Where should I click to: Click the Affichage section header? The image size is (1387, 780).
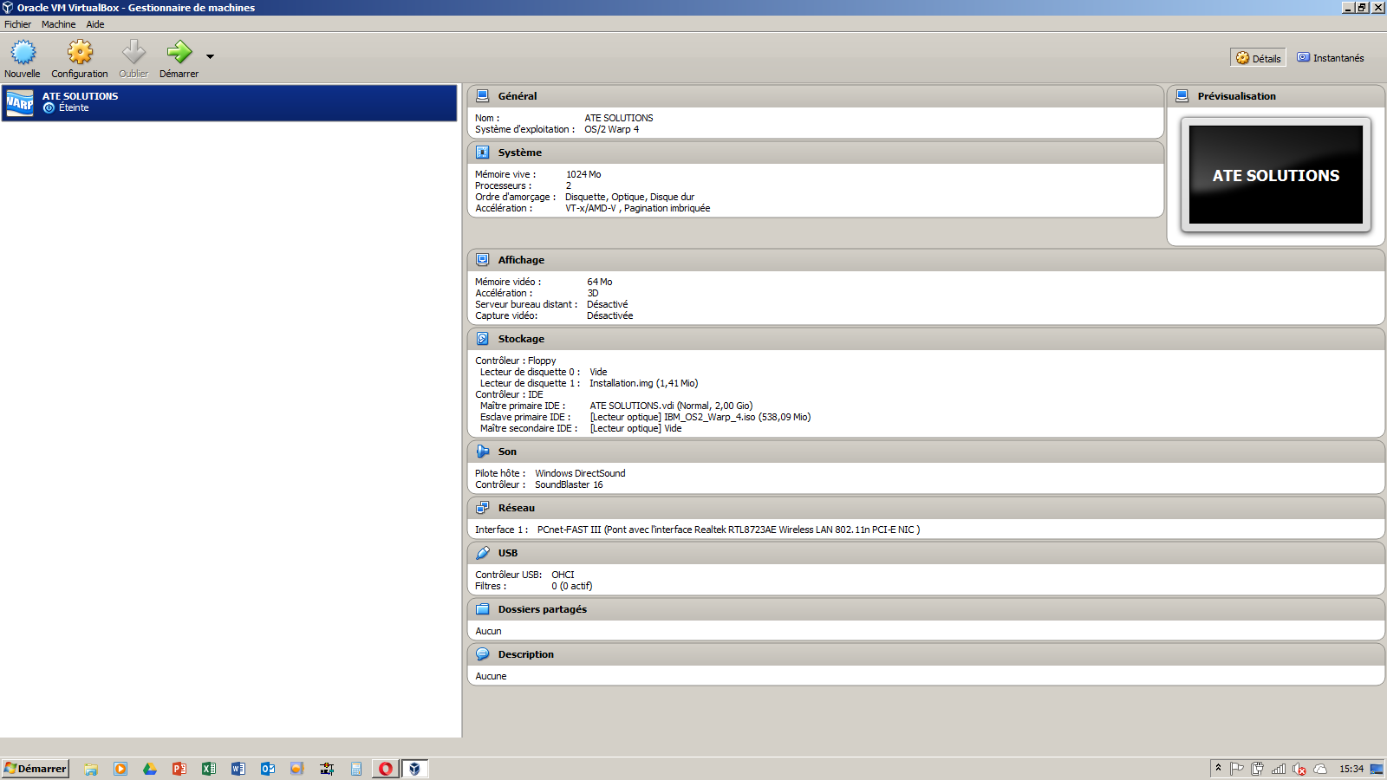coord(521,260)
